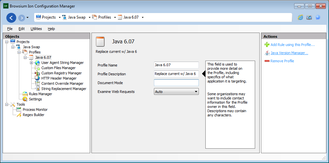This screenshot has width=329, height=163.
Task: Open HTTP Header Manager item
Action: pos(59,78)
